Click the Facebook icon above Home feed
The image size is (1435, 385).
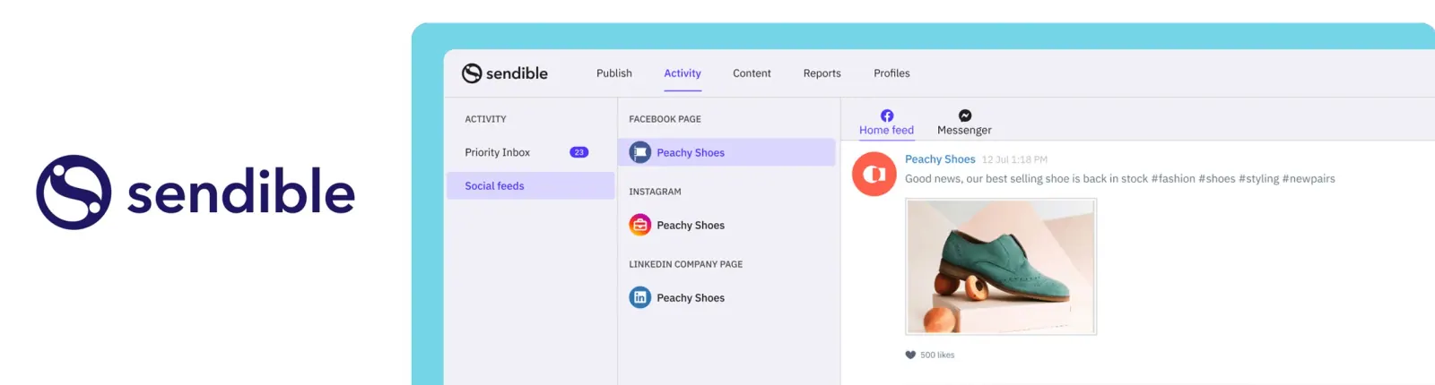[x=887, y=115]
